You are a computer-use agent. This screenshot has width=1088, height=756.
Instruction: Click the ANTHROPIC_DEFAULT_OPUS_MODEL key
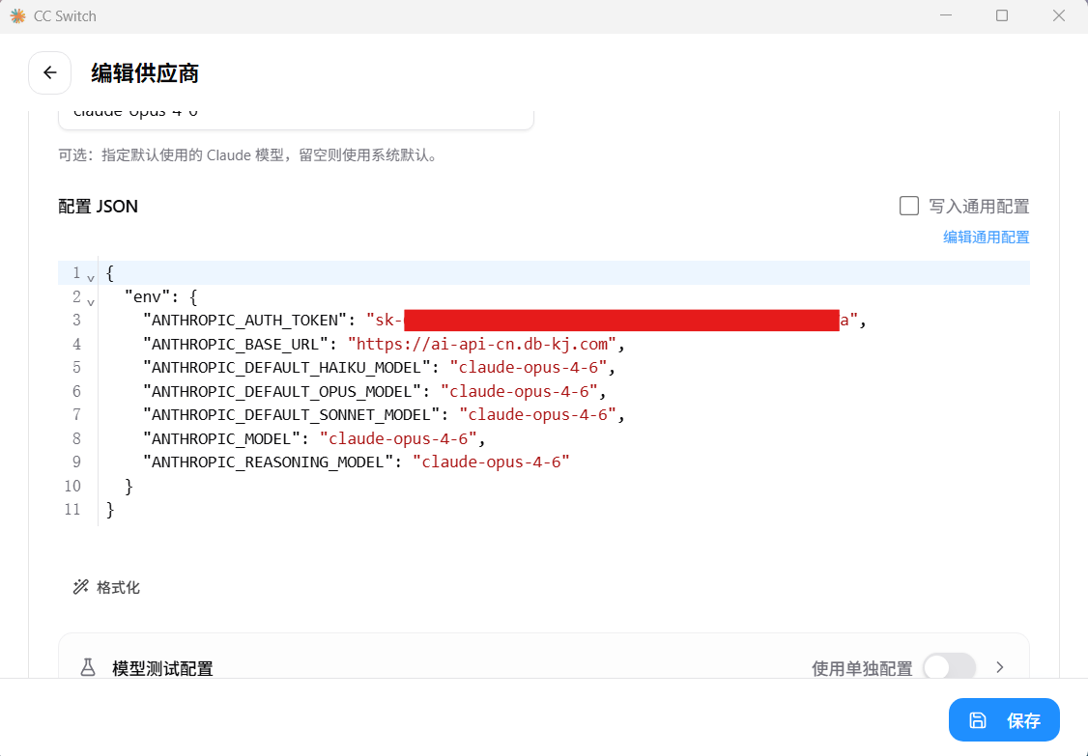click(282, 391)
